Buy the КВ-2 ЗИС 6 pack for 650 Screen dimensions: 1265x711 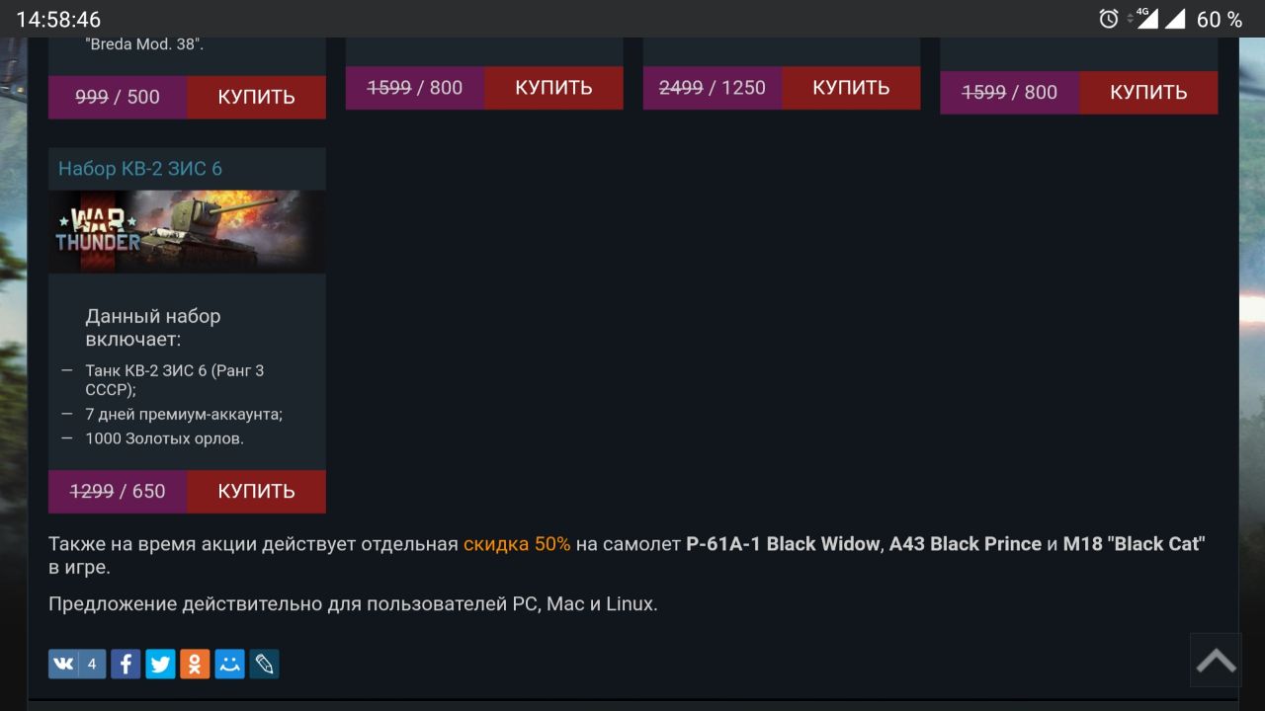pyautogui.click(x=256, y=492)
